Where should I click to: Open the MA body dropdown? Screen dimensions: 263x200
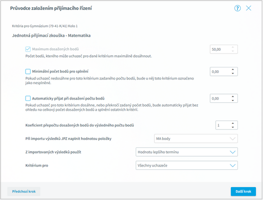click(x=196, y=139)
